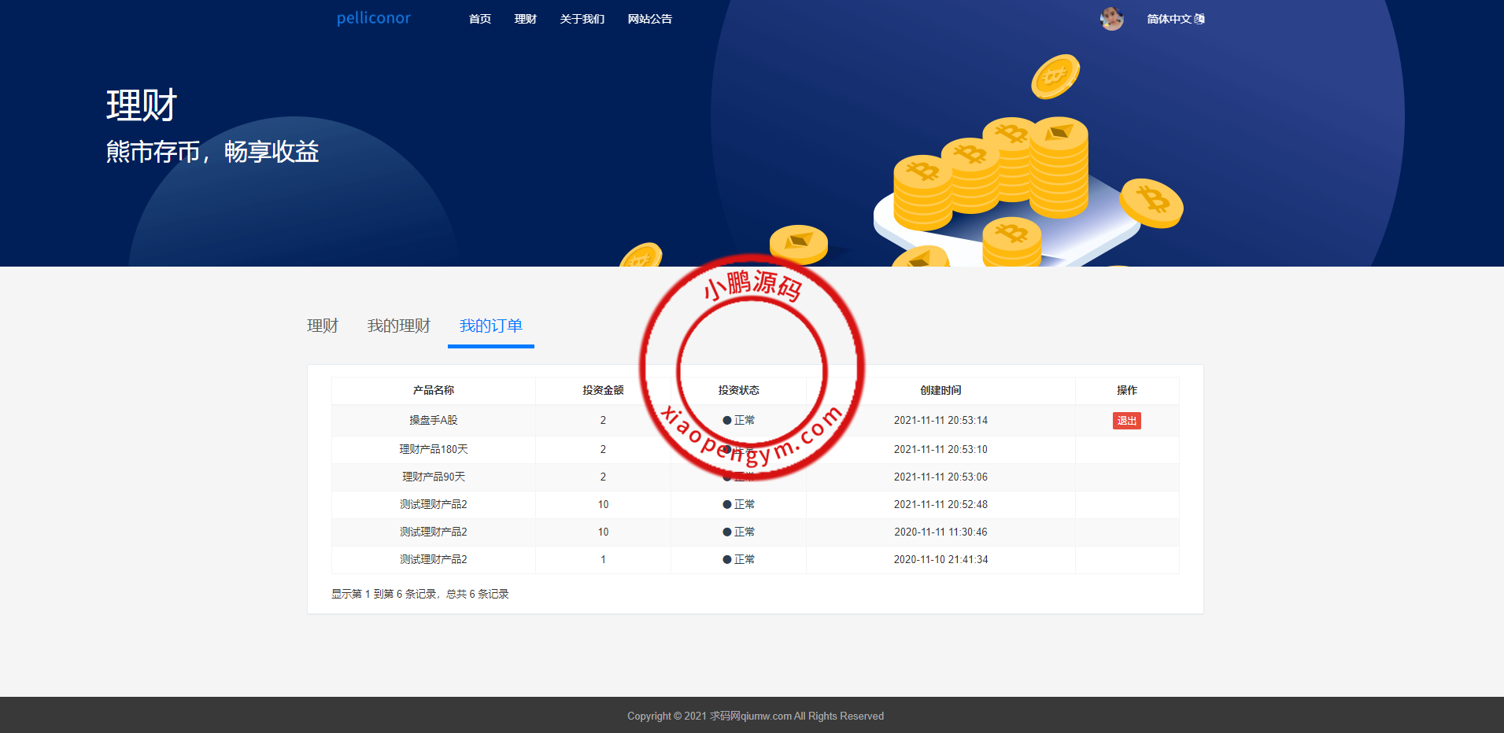This screenshot has width=1504, height=733.
Task: Click the timestamp 2021-11-11 20:53:06
Action: tap(940, 477)
